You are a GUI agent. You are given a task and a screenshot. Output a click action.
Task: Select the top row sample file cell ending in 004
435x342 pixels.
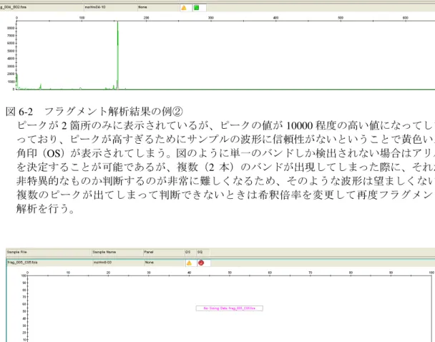coord(41,7)
